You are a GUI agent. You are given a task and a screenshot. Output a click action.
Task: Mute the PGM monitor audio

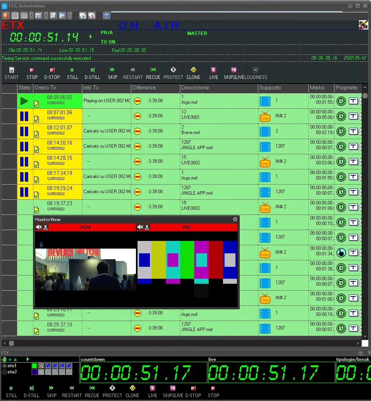39,227
